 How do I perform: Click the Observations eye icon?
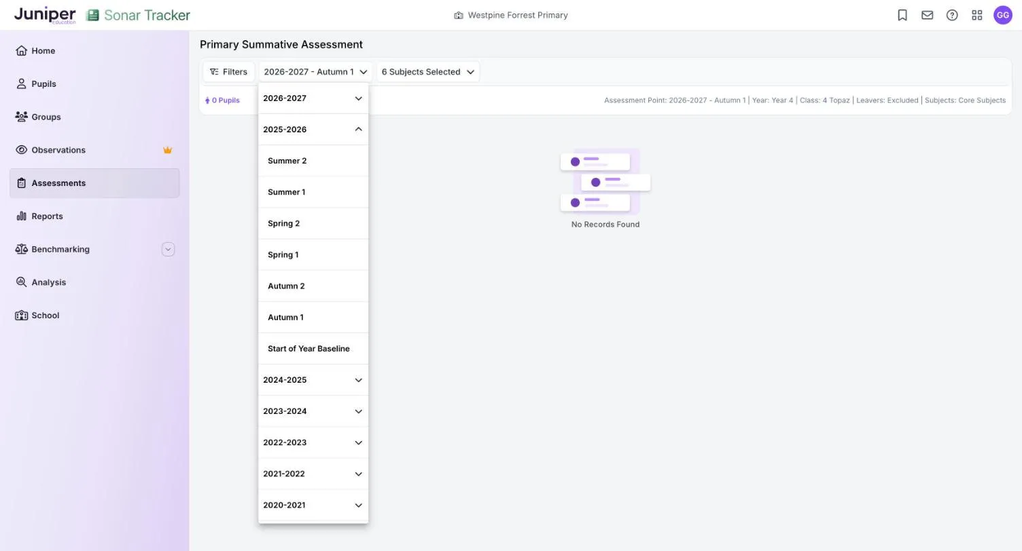tap(21, 150)
